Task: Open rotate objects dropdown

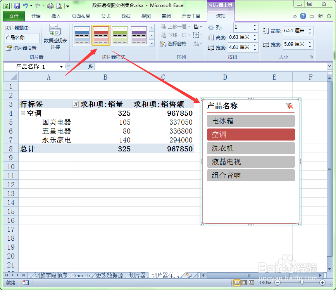Action: 197,44
